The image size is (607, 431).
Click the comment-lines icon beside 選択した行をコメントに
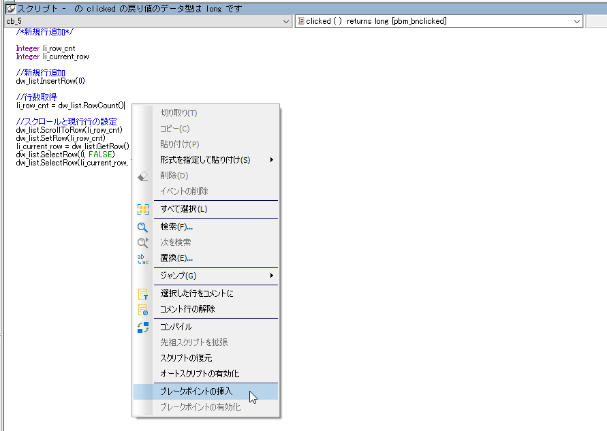(x=142, y=294)
